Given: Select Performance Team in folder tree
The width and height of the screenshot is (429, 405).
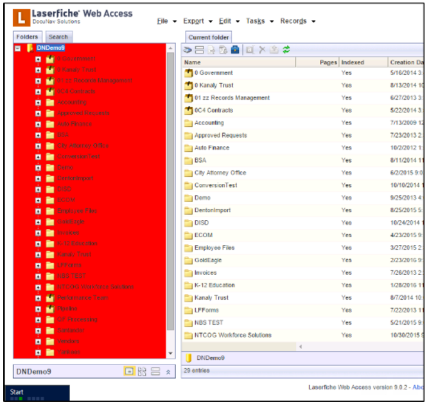Looking at the screenshot, I should point(83,298).
